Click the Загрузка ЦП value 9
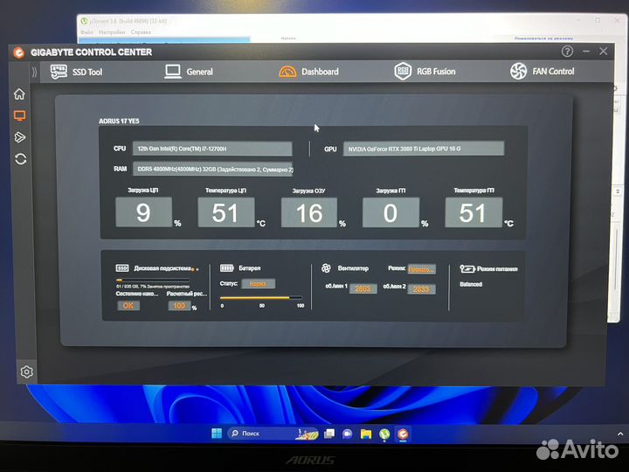This screenshot has width=629, height=472. click(x=143, y=212)
